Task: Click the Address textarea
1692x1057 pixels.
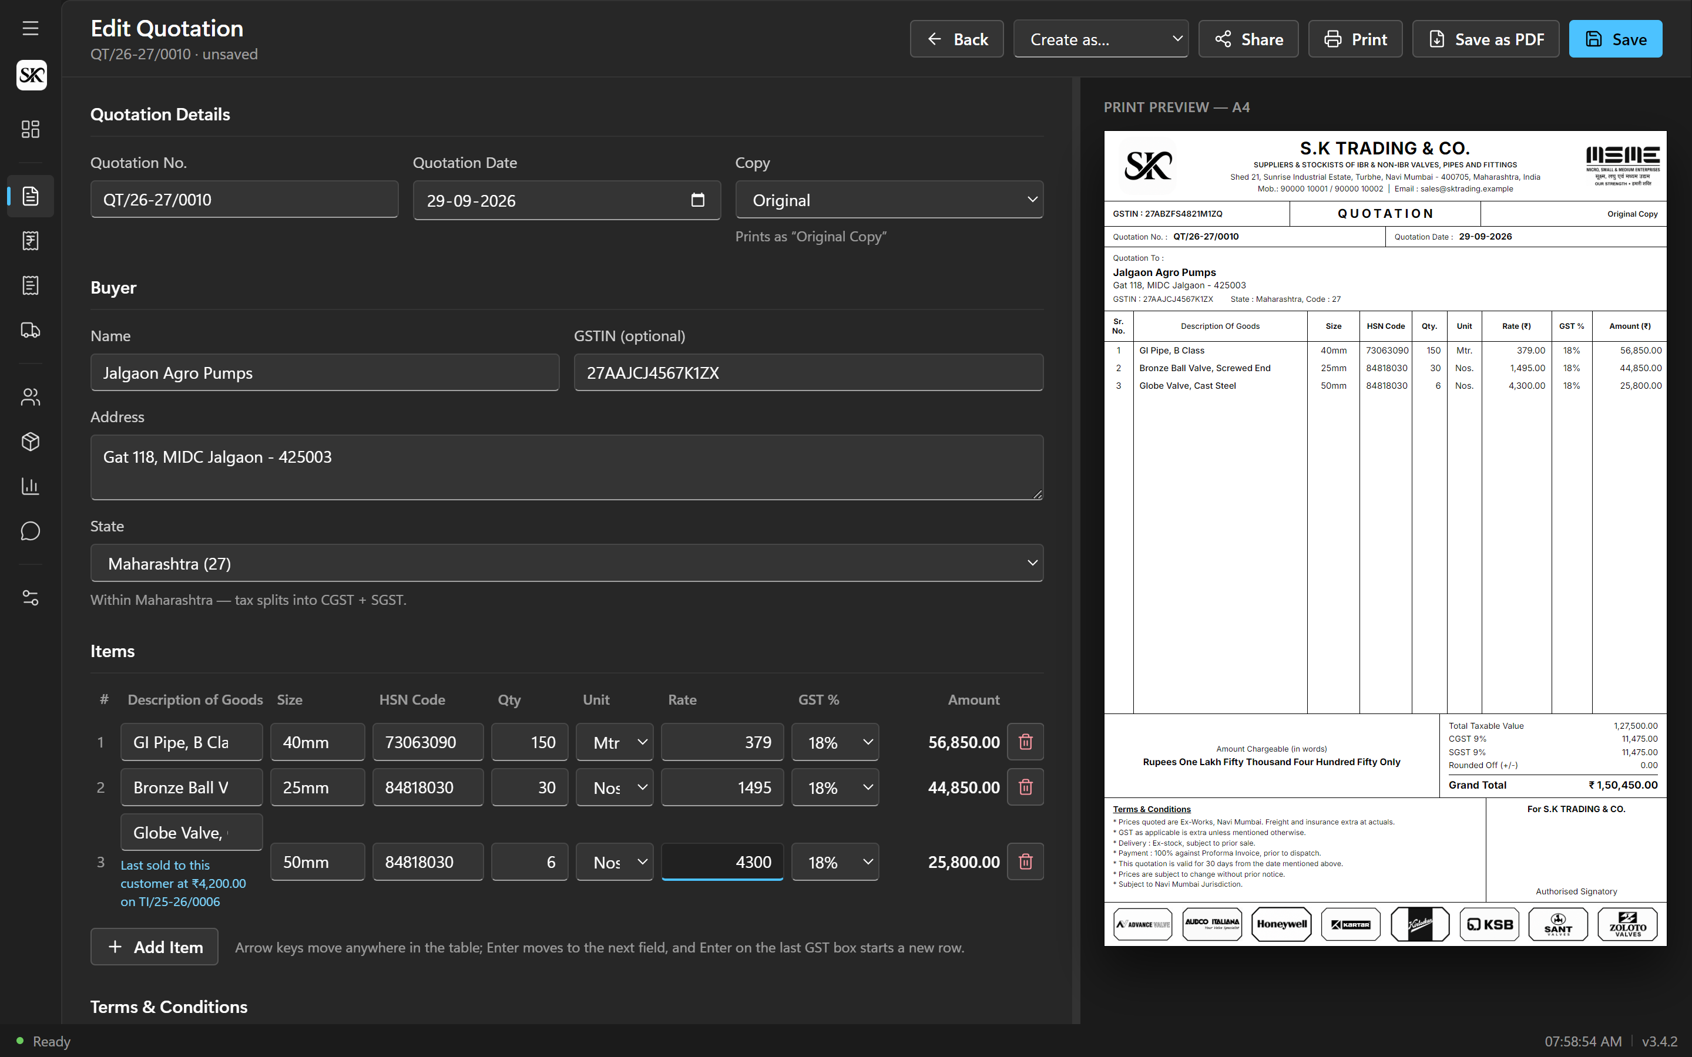Action: pos(566,467)
